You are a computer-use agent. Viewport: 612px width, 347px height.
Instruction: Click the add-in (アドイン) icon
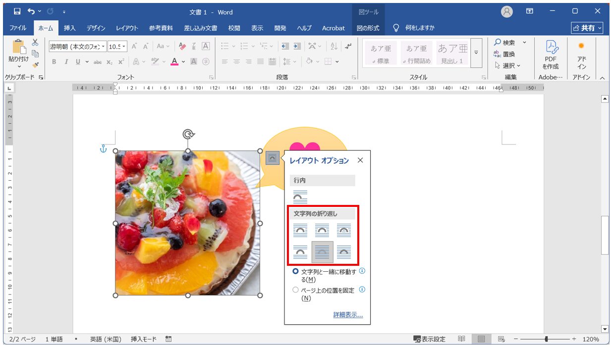581,46
